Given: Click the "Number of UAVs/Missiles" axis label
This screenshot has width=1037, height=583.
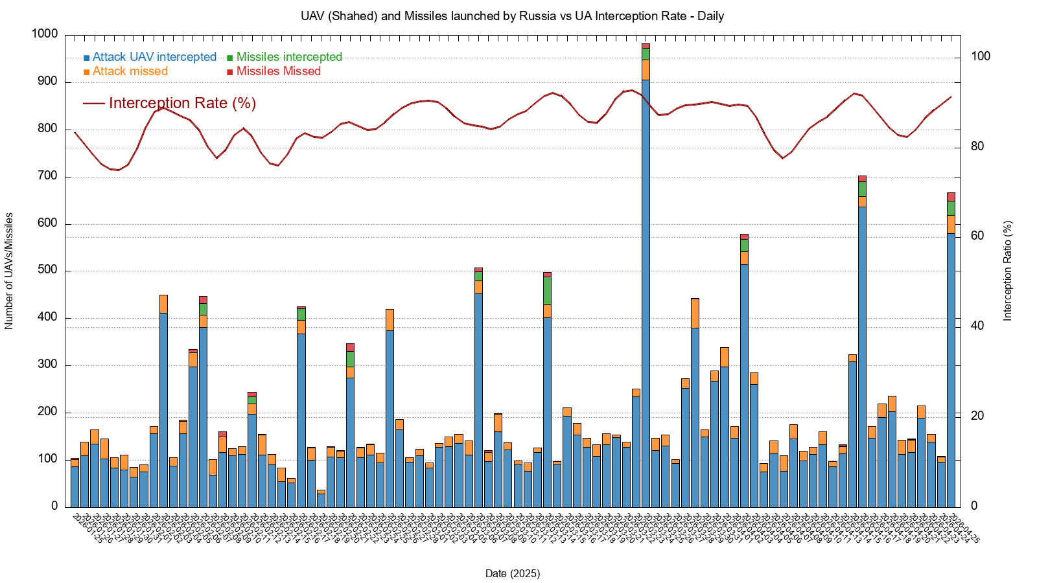Looking at the screenshot, I should click(x=9, y=271).
